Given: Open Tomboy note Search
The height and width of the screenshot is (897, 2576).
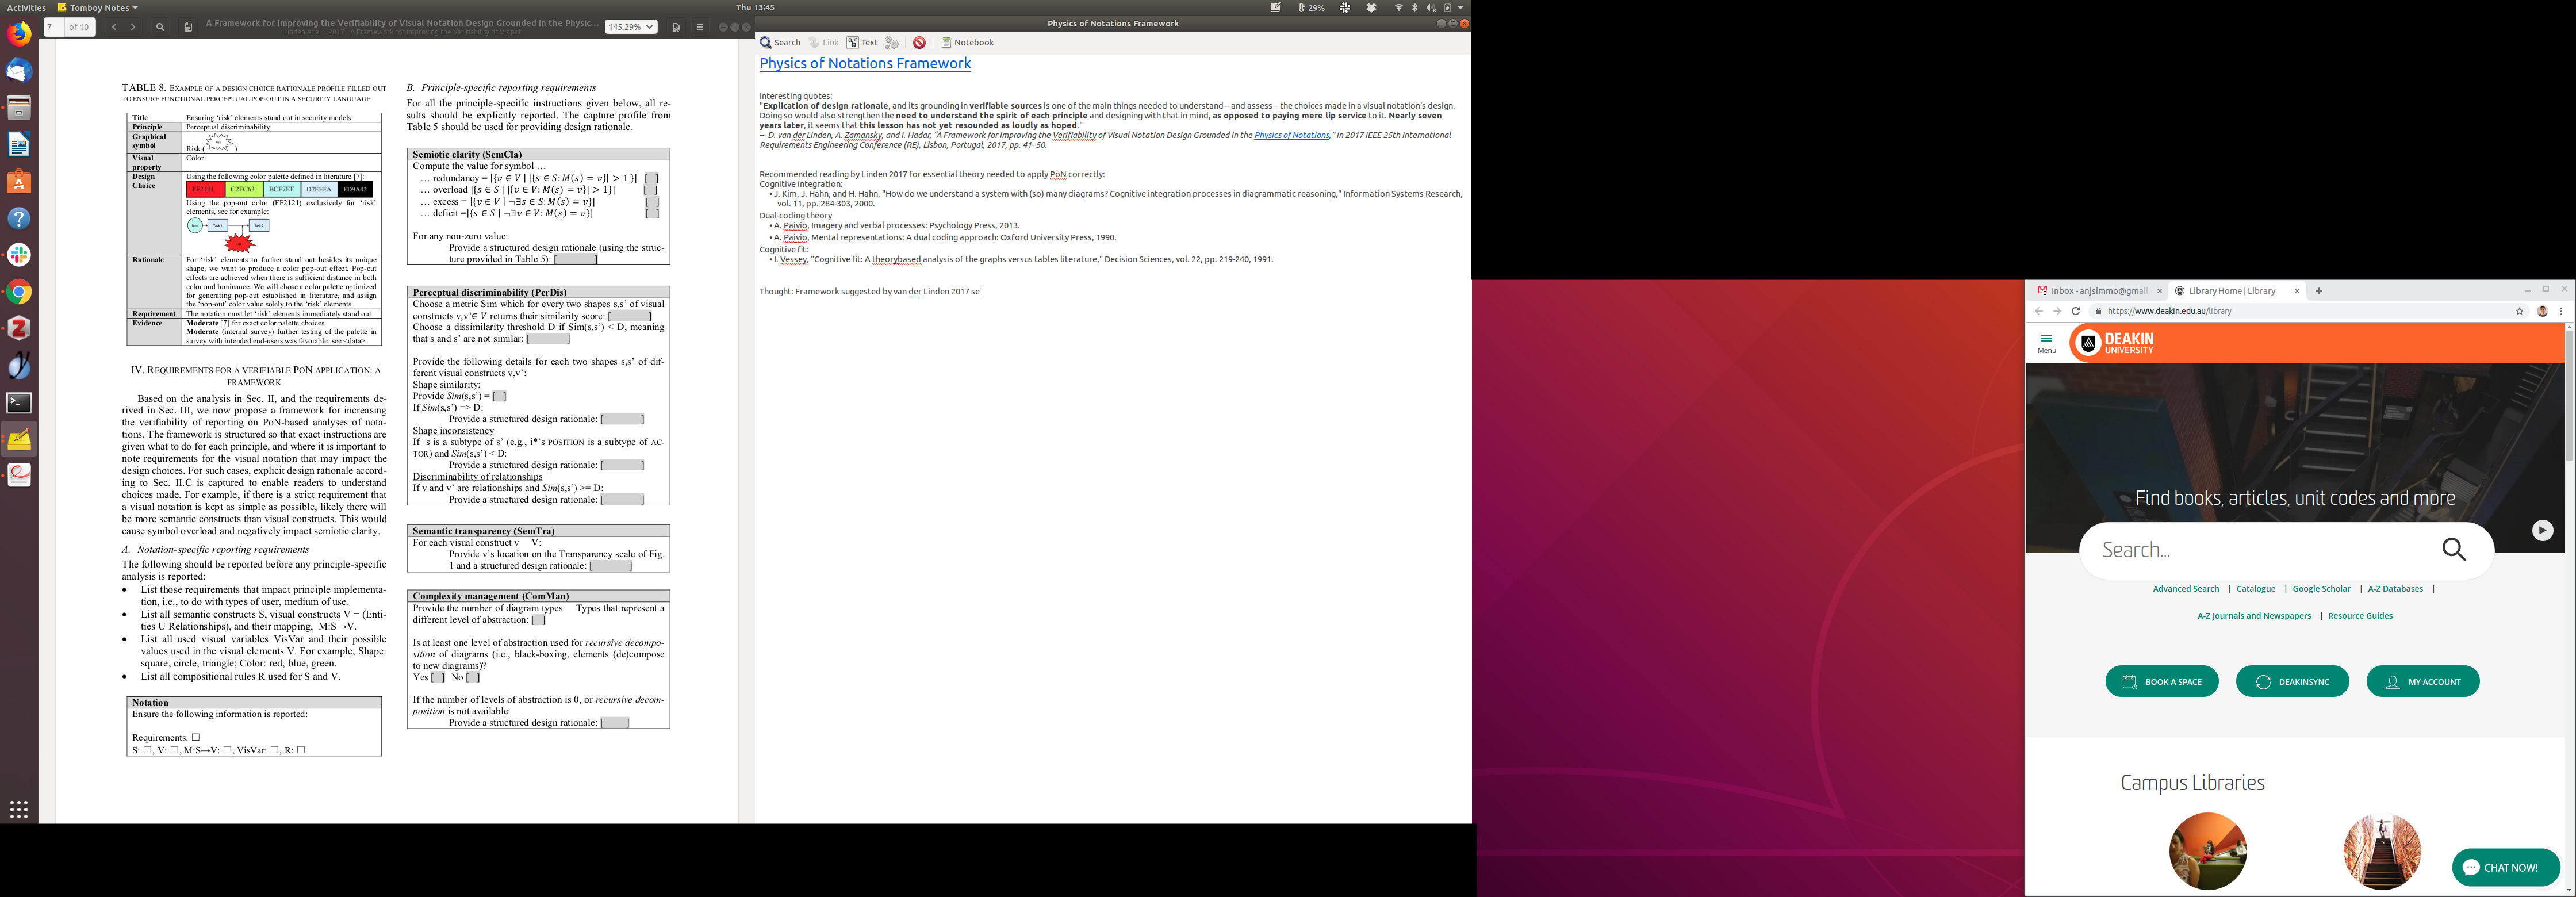Looking at the screenshot, I should click(780, 43).
